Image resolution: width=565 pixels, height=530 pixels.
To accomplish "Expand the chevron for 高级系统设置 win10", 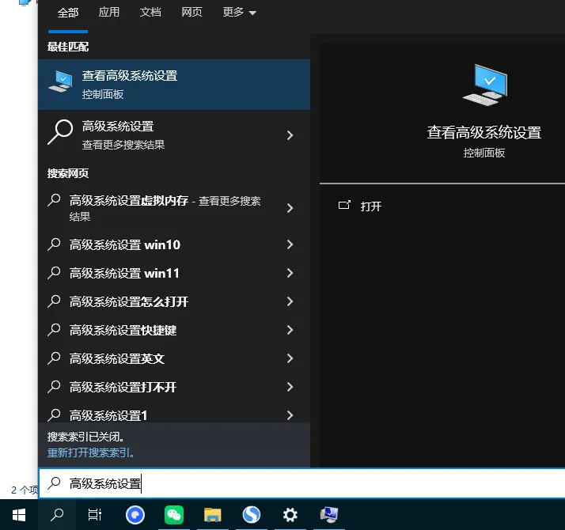I will (x=290, y=244).
